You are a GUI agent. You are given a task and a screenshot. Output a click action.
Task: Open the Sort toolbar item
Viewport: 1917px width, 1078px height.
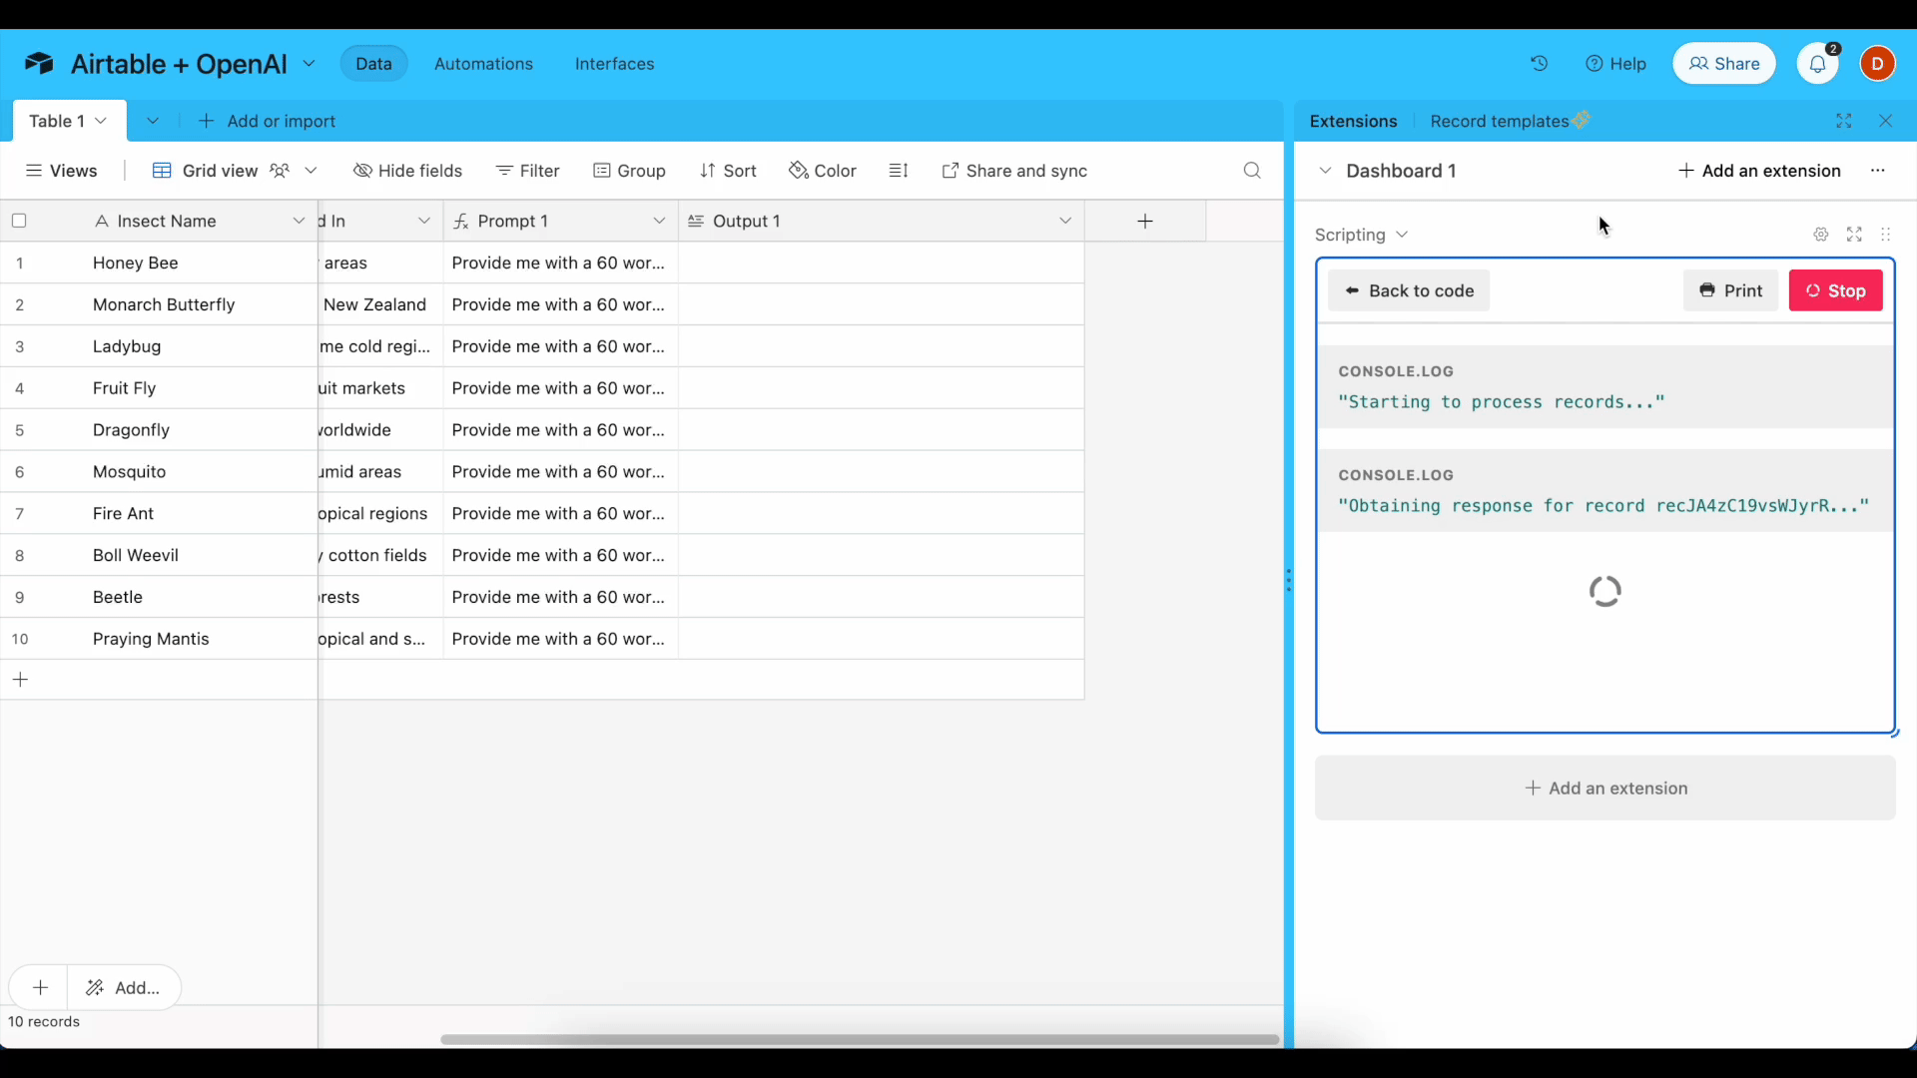coord(728,171)
